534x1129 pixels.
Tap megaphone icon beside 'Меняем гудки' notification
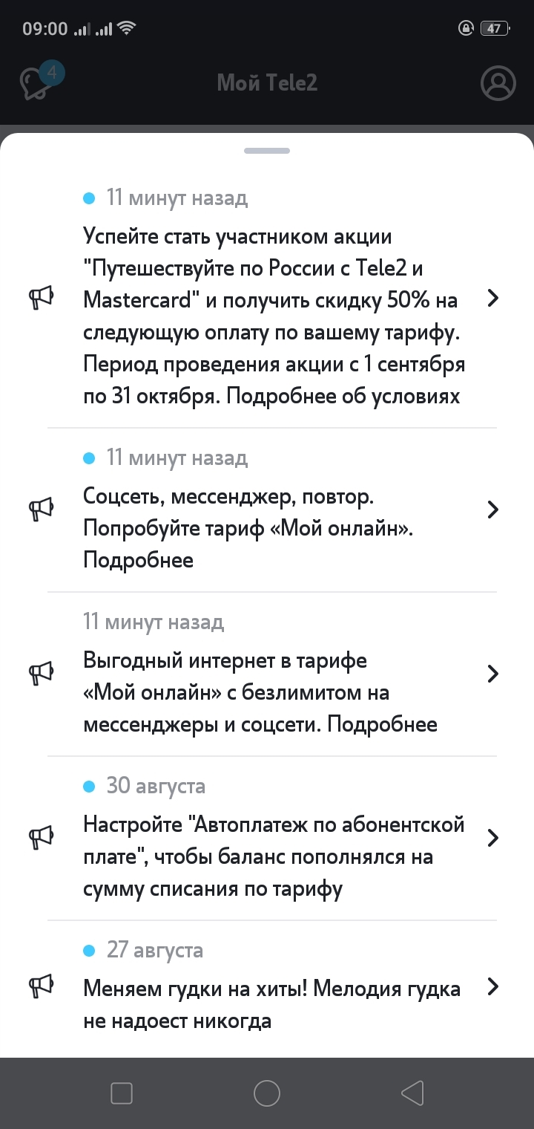41,987
